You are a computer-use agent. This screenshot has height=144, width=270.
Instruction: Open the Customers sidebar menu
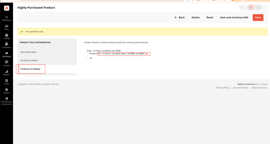click(x=6, y=45)
